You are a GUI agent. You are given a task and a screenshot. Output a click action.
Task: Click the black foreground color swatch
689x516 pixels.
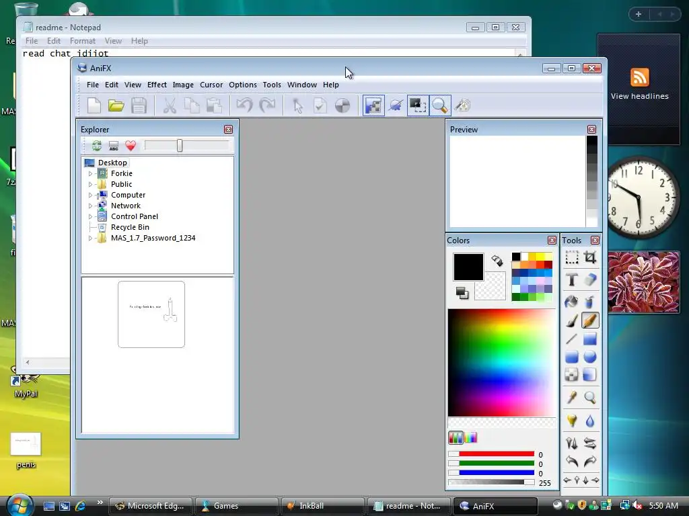pyautogui.click(x=468, y=267)
